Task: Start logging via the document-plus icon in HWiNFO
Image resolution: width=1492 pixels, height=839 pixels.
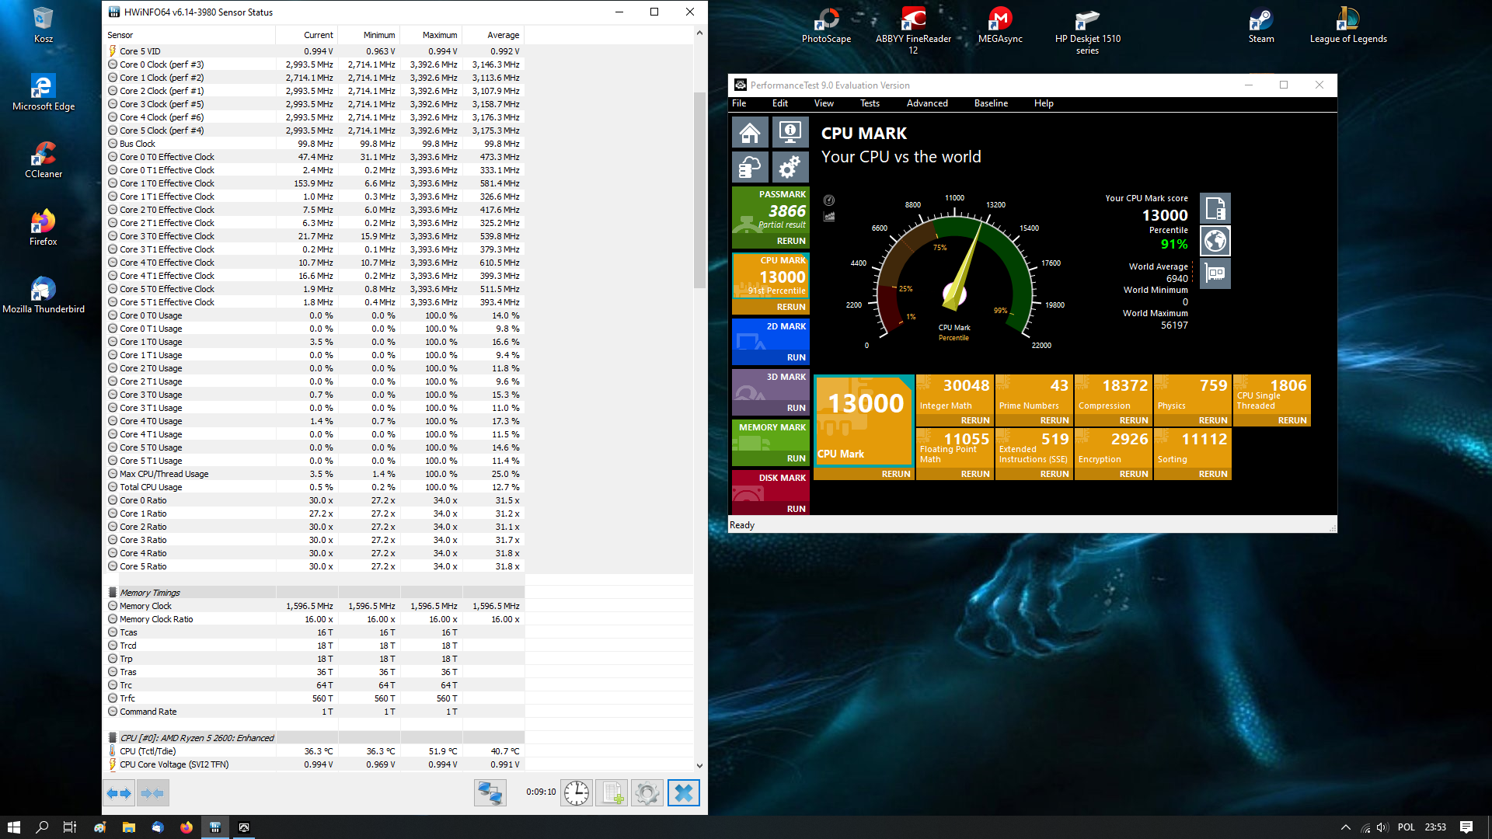Action: point(611,792)
